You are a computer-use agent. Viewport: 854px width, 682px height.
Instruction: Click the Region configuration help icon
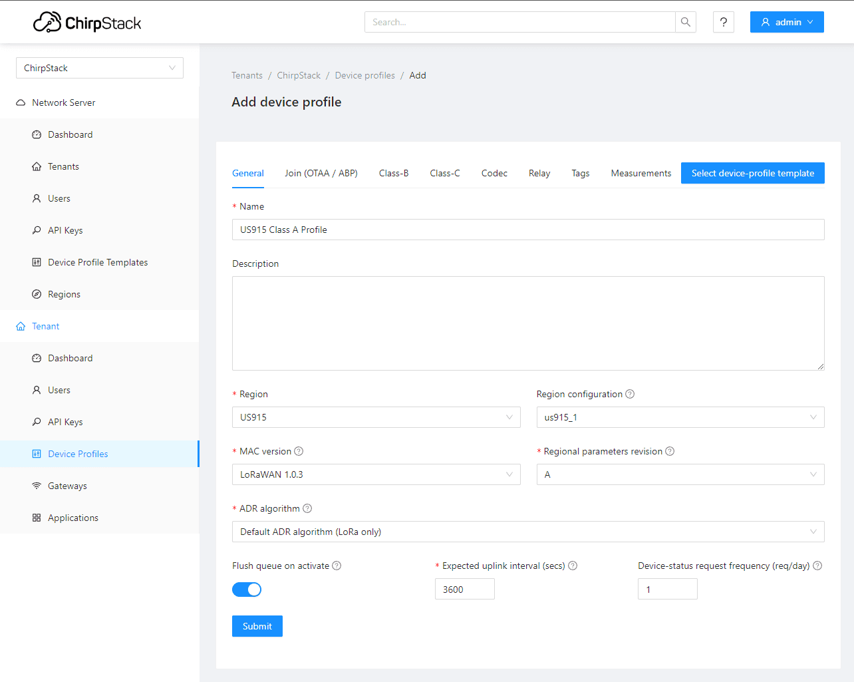[630, 394]
